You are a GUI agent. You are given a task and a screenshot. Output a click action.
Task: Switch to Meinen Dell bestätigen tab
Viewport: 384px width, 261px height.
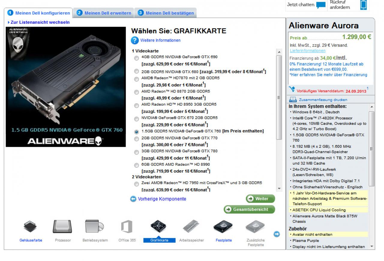tap(166, 13)
